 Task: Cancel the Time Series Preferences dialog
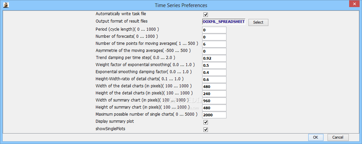338,137
